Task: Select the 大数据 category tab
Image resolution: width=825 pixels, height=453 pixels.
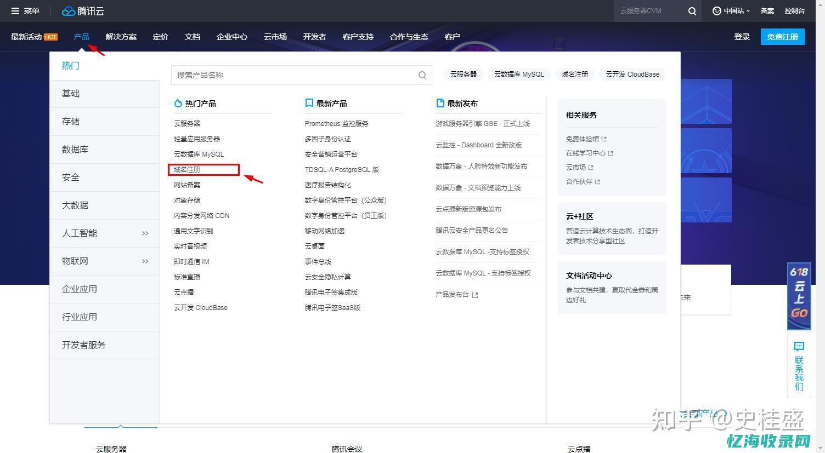Action: coord(105,205)
